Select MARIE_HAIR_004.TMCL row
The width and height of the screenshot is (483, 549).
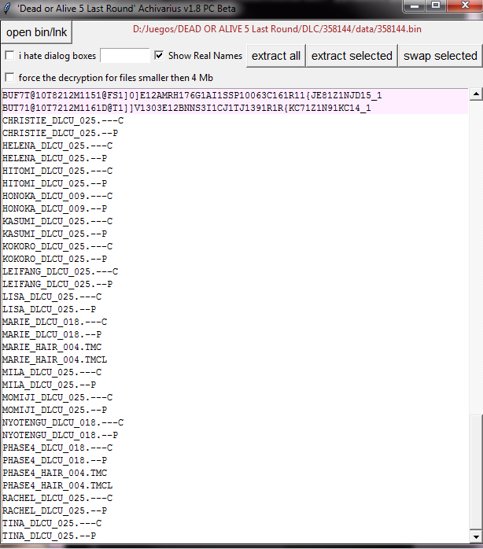pyautogui.click(x=234, y=360)
